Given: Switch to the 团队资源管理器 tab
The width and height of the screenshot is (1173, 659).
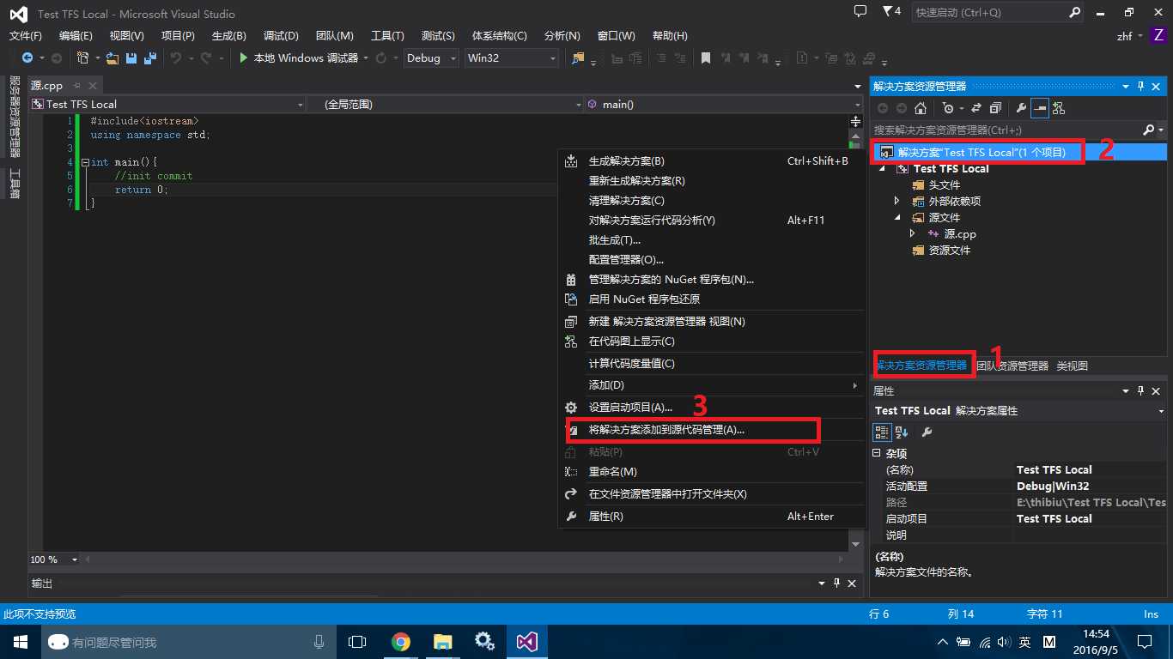Looking at the screenshot, I should [x=1012, y=366].
